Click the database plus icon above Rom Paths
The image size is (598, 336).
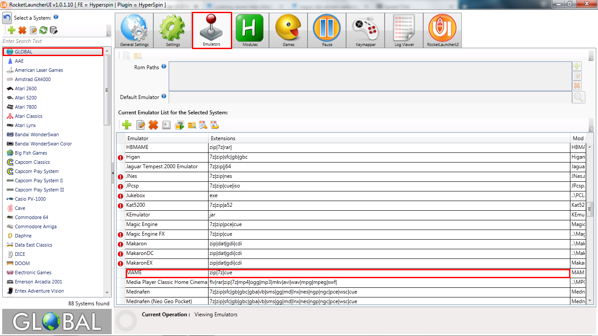pos(127,56)
